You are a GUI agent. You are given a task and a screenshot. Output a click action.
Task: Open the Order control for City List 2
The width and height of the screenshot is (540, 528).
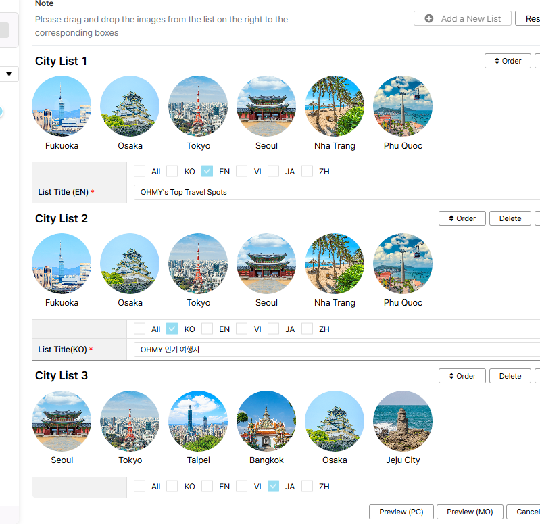pos(462,218)
